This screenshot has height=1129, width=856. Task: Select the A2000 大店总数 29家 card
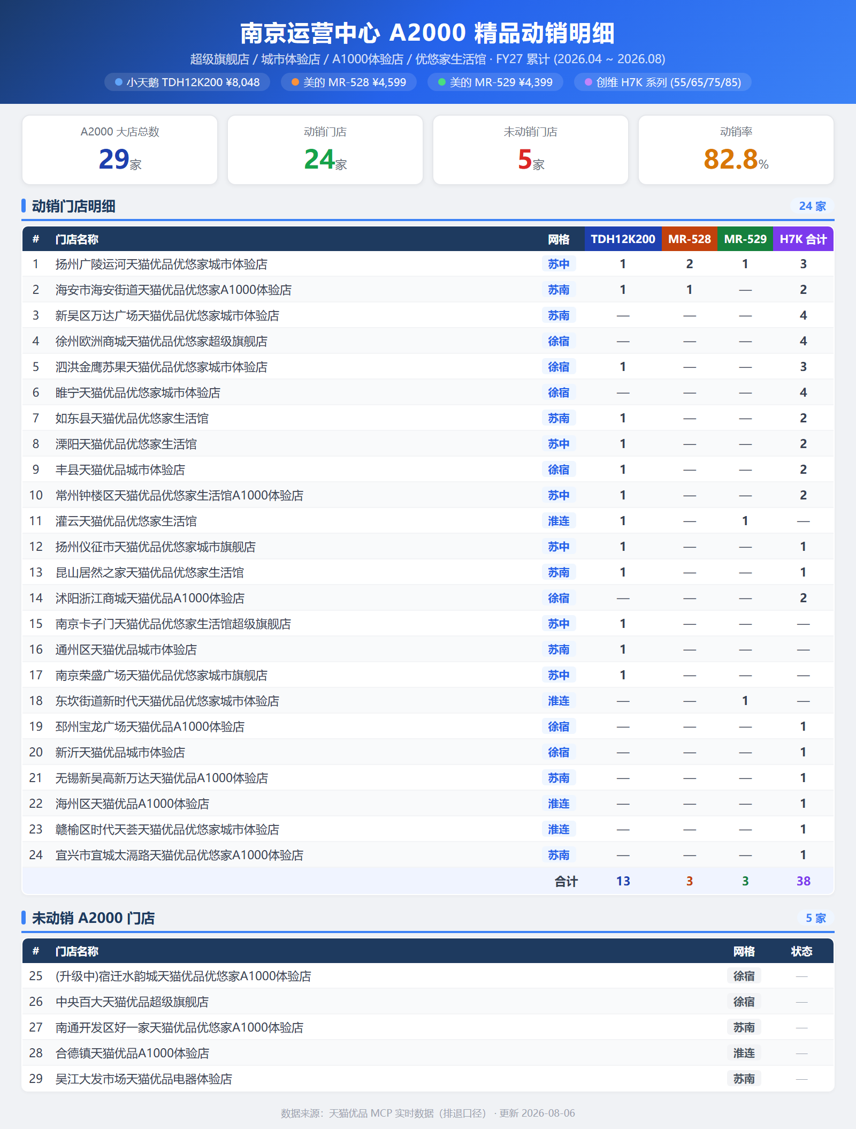point(120,150)
